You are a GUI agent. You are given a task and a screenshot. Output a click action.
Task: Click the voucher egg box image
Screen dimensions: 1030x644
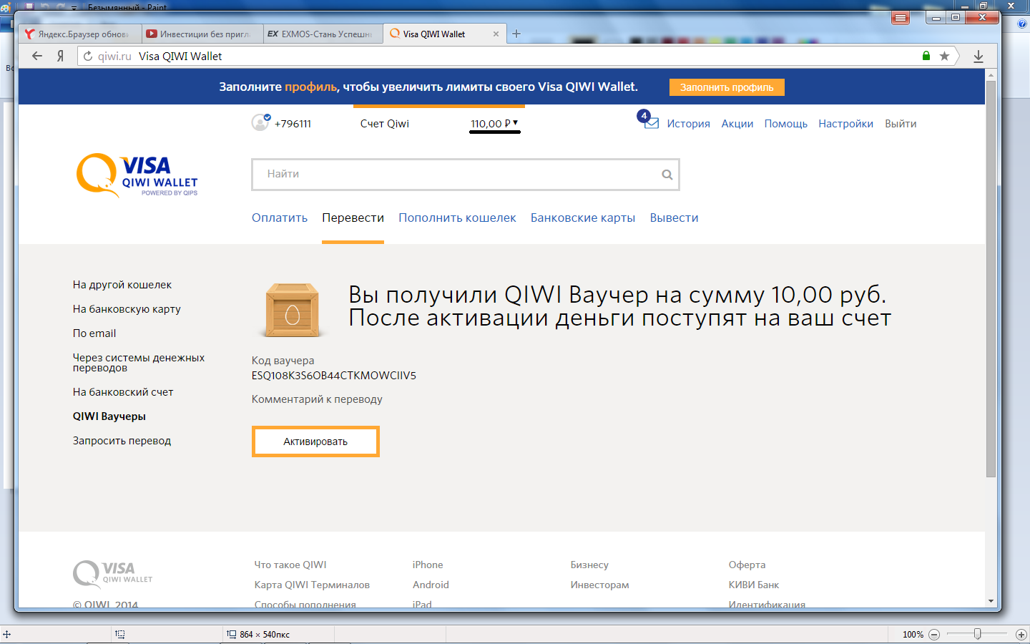pos(291,310)
